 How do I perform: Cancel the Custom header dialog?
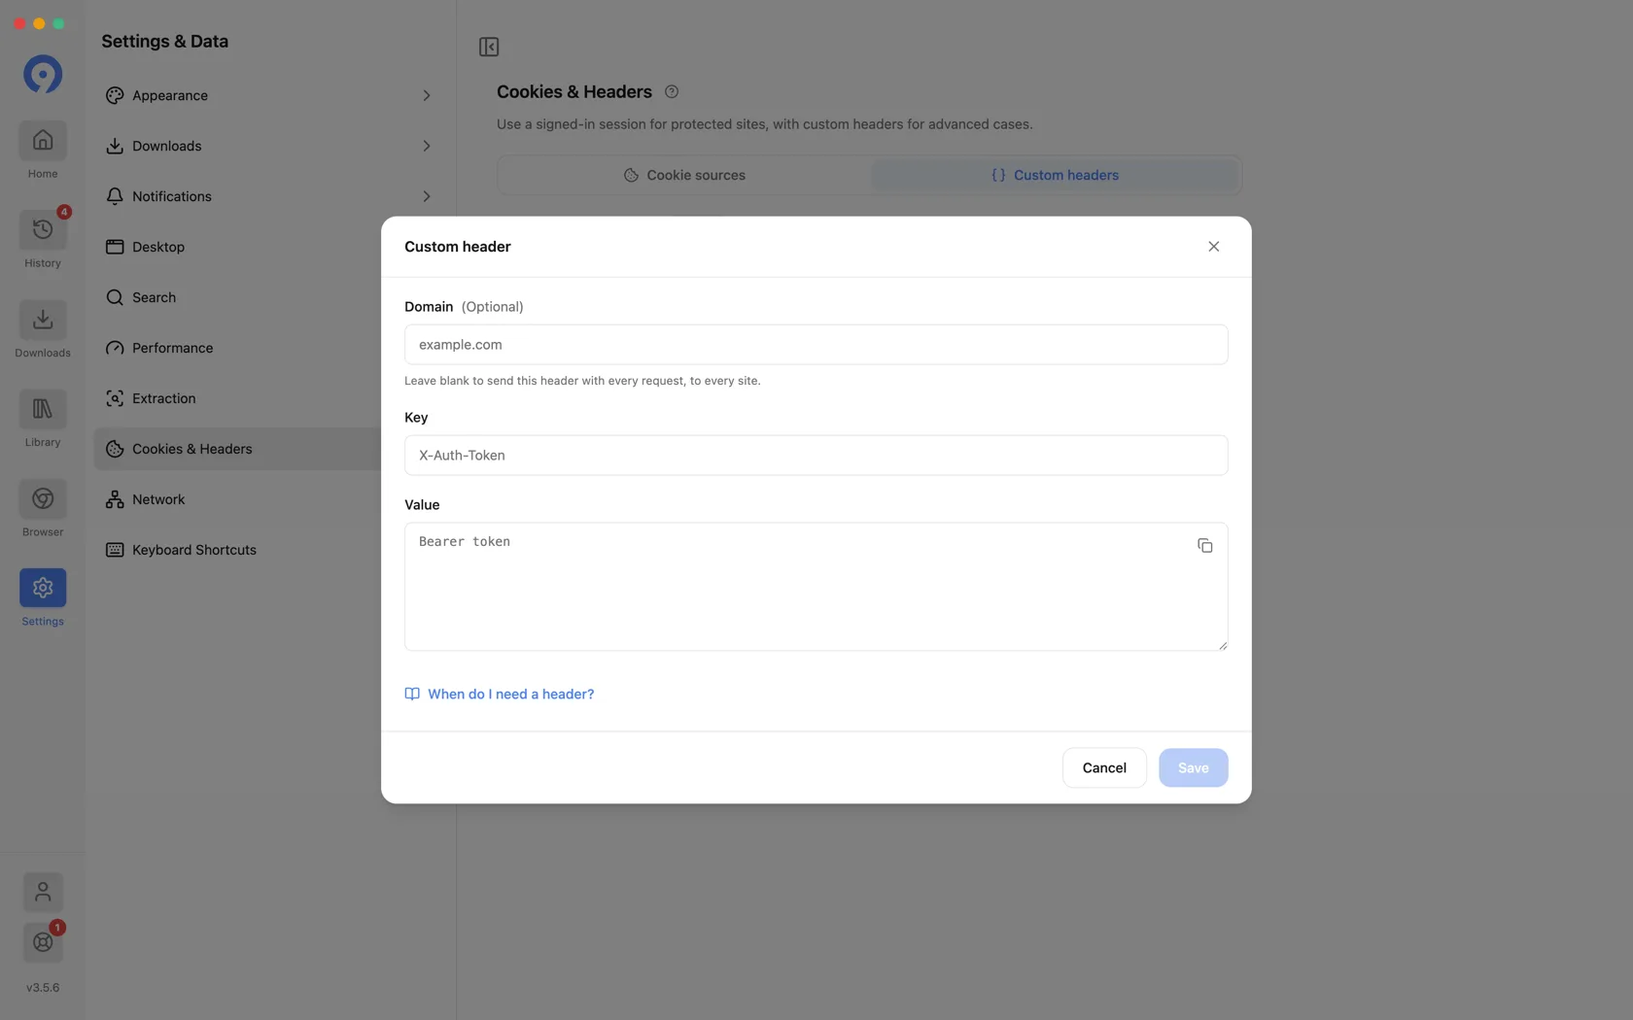[x=1104, y=767]
